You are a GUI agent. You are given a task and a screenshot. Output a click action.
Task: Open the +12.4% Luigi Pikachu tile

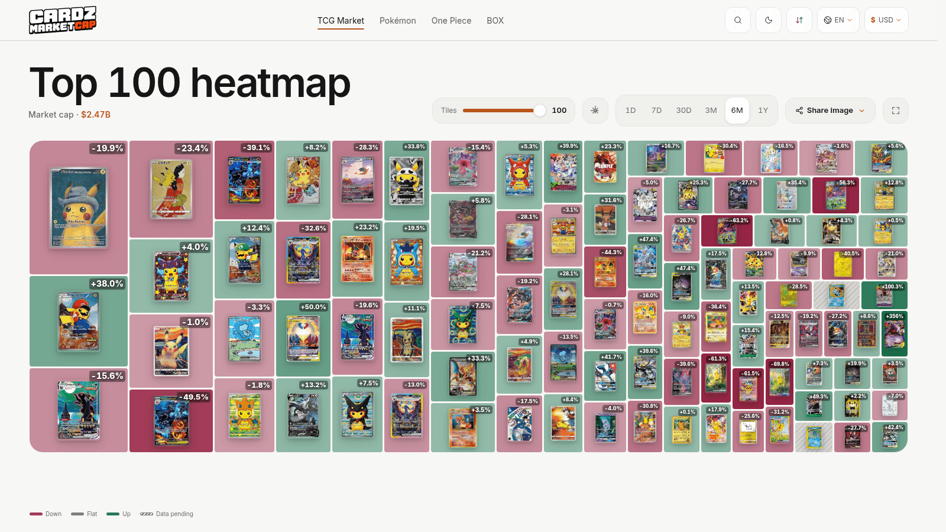click(x=244, y=260)
